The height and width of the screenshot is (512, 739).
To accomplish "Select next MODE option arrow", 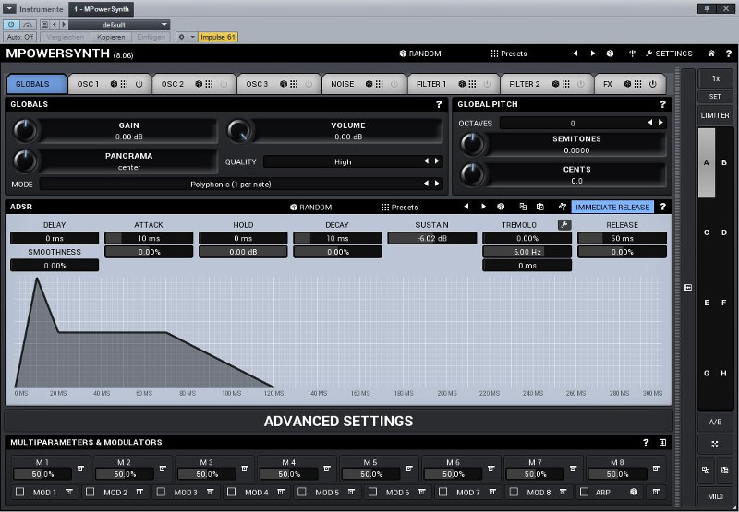I will pos(437,184).
